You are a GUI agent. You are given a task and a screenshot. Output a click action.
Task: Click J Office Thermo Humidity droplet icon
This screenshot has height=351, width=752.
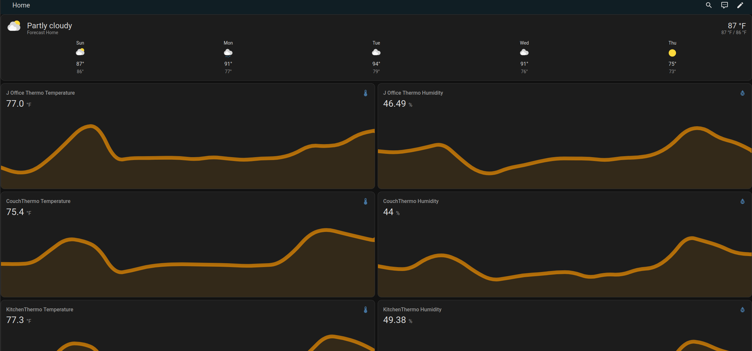[x=743, y=93]
